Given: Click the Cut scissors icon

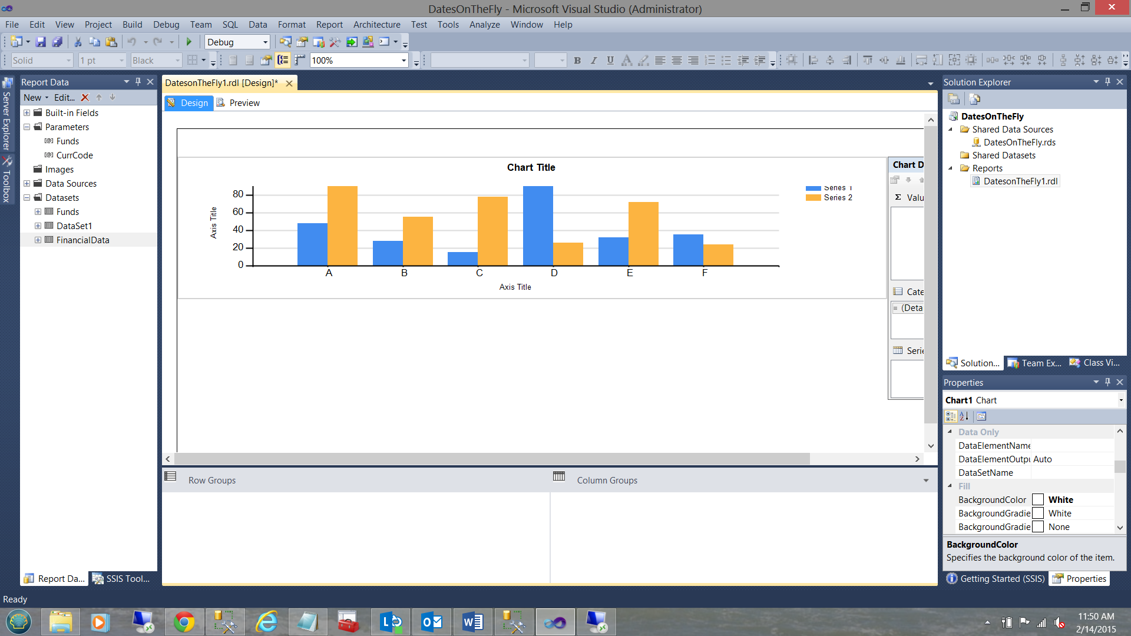Looking at the screenshot, I should pyautogui.click(x=77, y=42).
